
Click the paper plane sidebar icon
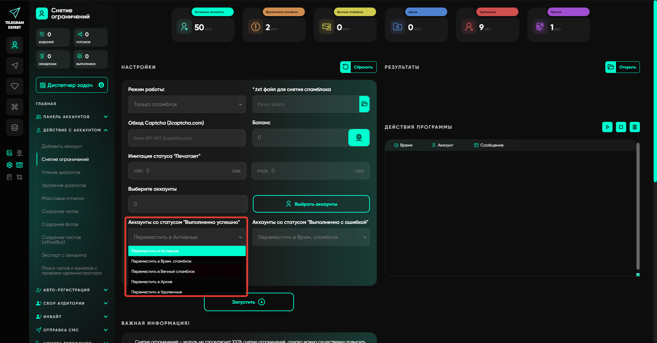click(15, 66)
